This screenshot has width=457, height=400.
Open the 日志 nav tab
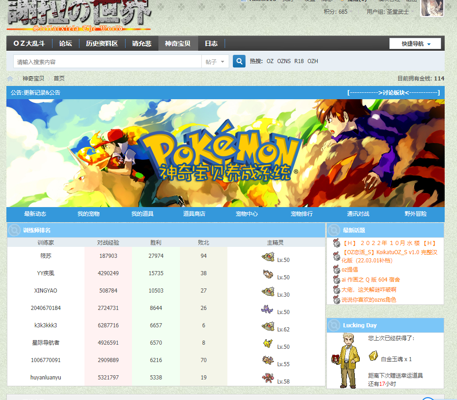click(211, 43)
